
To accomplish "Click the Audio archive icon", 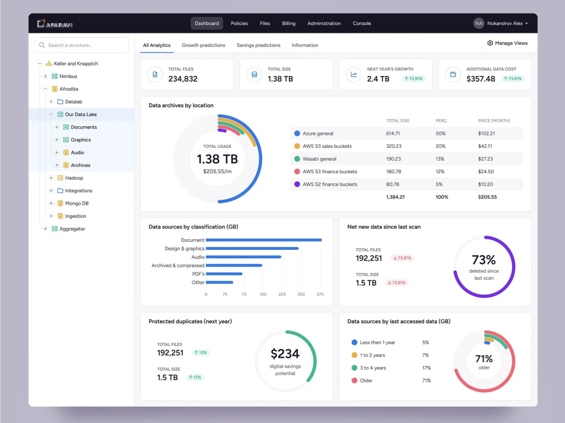I will point(66,152).
